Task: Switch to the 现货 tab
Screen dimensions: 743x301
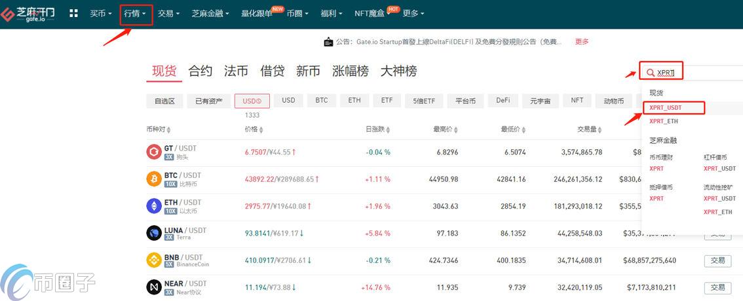Action: (164, 71)
